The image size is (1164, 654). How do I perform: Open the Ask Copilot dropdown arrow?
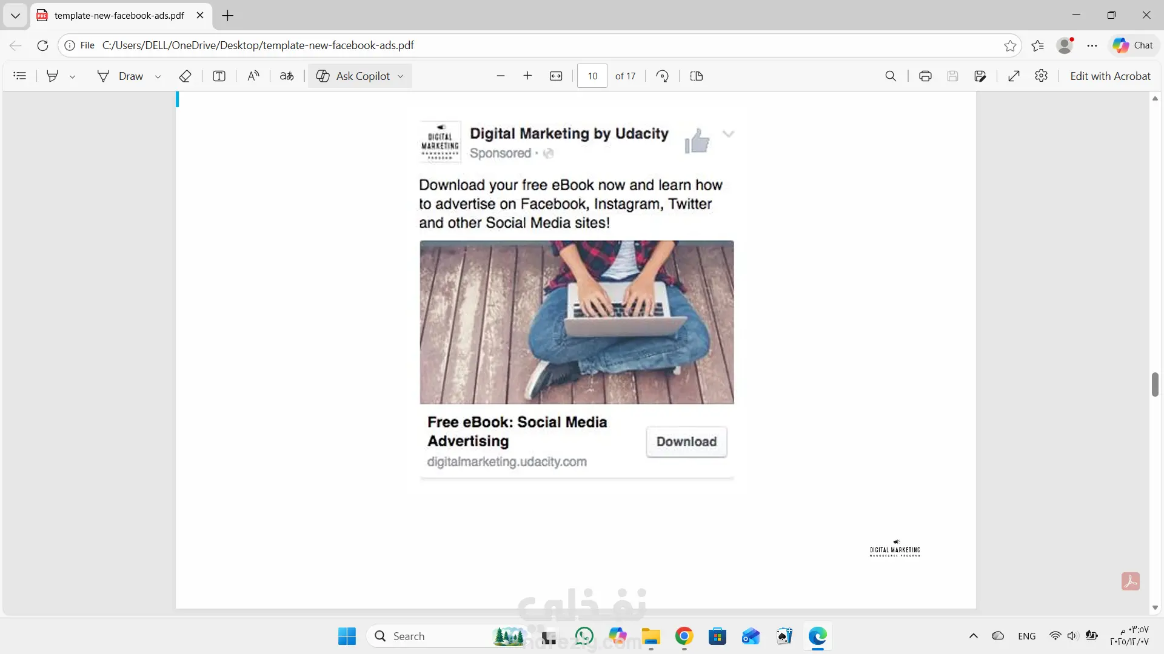(x=401, y=77)
